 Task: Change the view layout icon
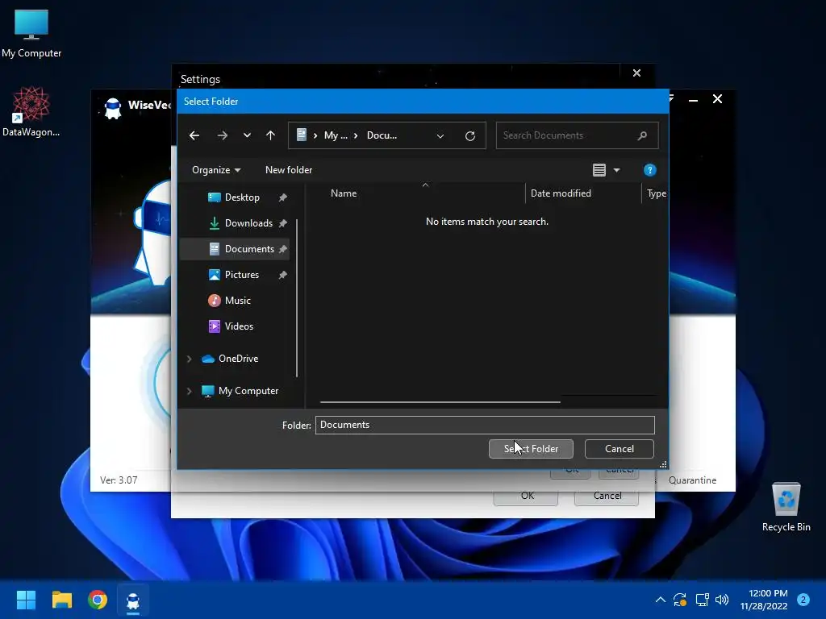[x=599, y=170]
